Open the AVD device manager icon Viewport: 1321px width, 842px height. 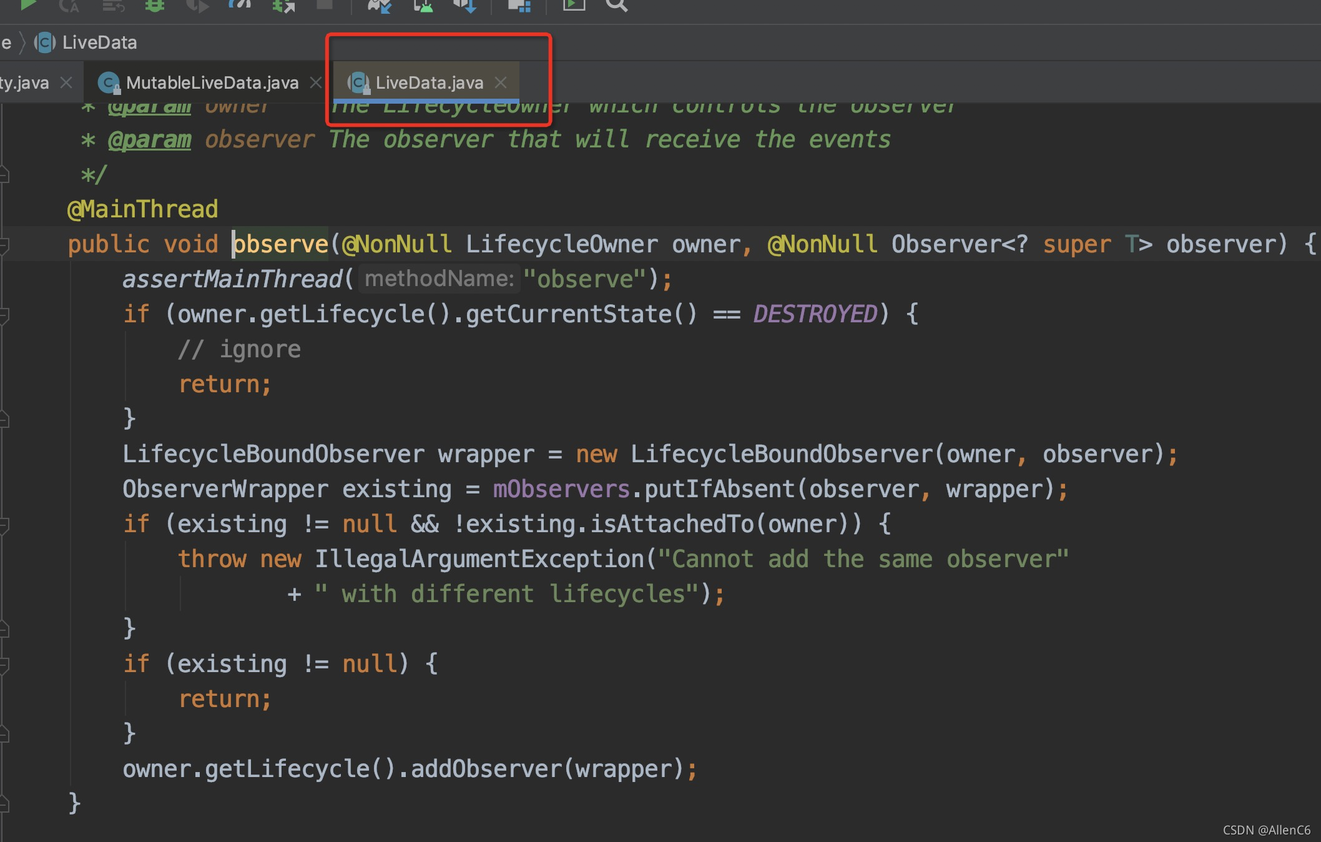423,6
